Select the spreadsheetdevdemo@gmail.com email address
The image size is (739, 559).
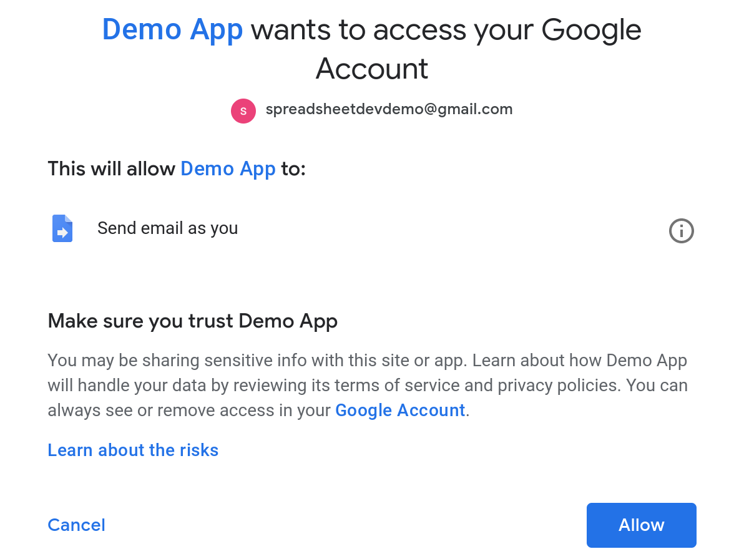tap(389, 109)
